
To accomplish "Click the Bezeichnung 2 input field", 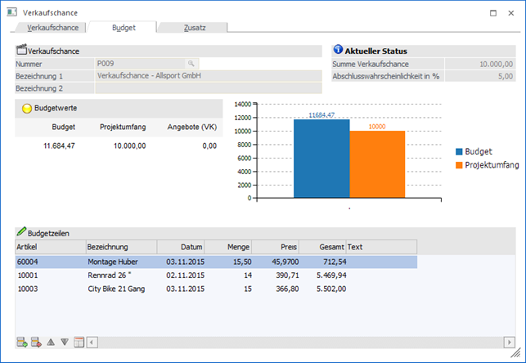I will [x=209, y=87].
